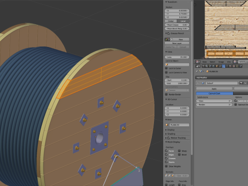
Task: Toggle modifier render visibility camera icon
Action: [x=241, y=83]
